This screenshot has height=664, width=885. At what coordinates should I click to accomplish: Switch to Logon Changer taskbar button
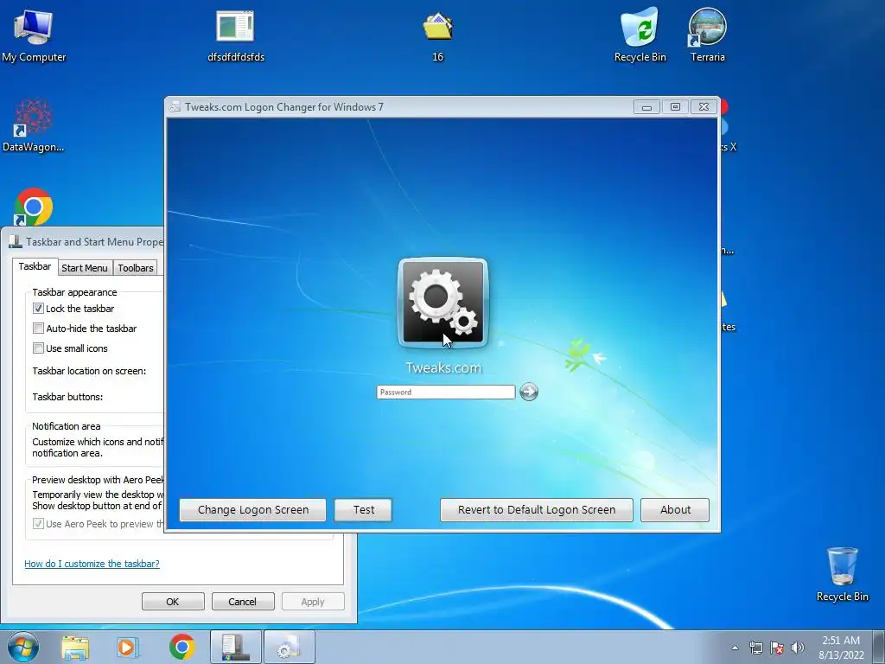coord(289,647)
